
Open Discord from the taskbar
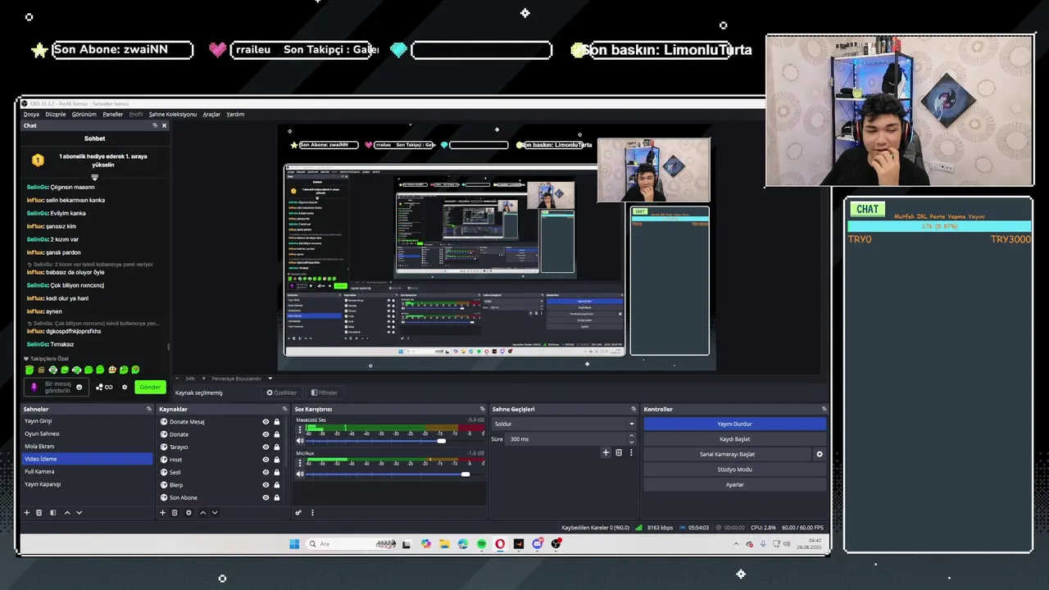538,544
